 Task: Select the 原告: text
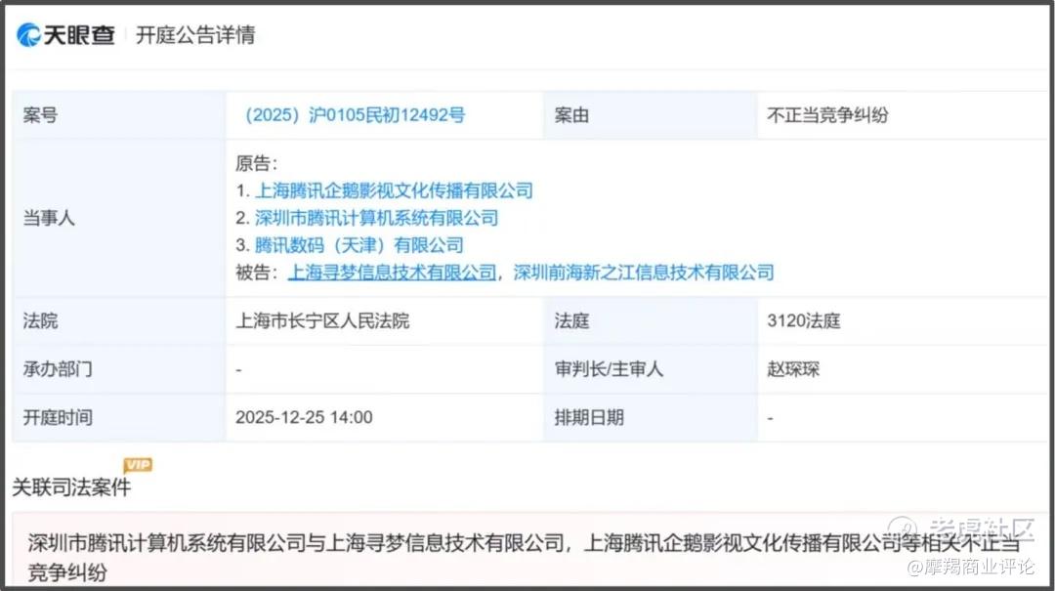pyautogui.click(x=256, y=163)
